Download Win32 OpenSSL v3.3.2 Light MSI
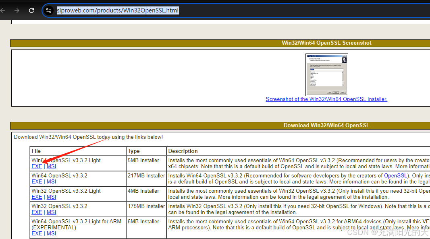Image resolution: width=430 pixels, height=239 pixels. point(51,197)
